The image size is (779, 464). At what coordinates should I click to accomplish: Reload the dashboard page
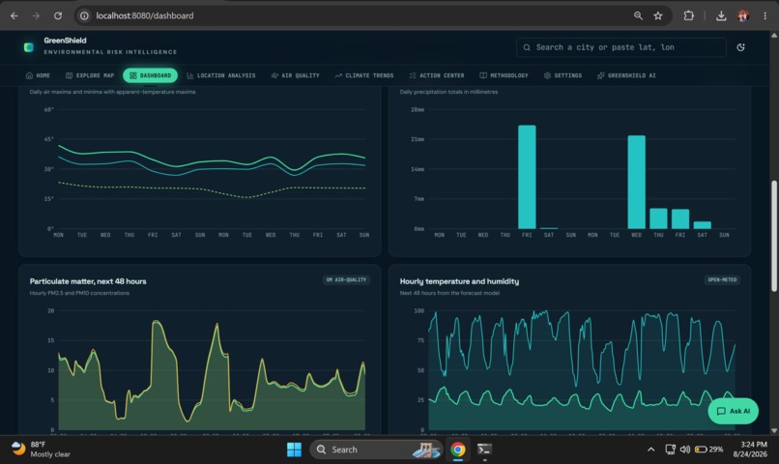[x=58, y=15]
